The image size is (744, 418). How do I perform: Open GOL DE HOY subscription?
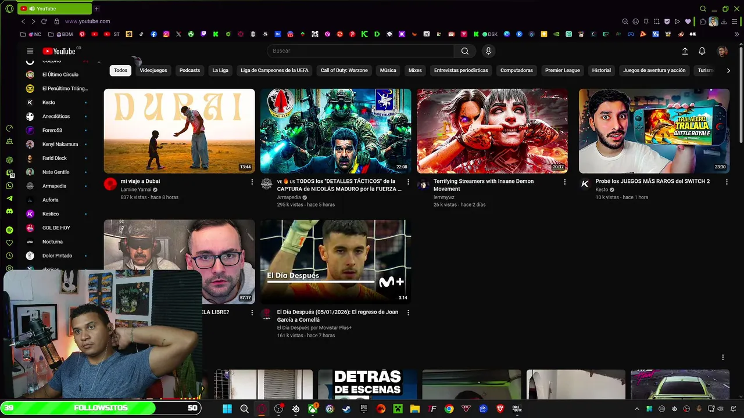click(x=56, y=228)
